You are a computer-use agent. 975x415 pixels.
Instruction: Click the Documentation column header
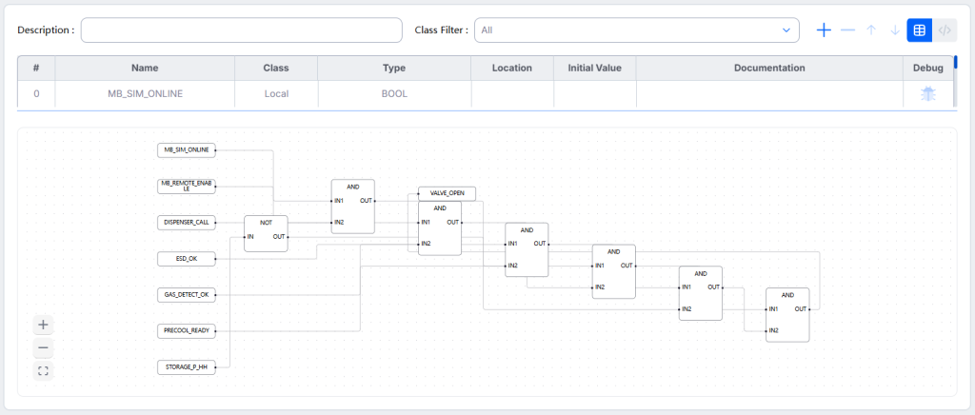coord(769,69)
